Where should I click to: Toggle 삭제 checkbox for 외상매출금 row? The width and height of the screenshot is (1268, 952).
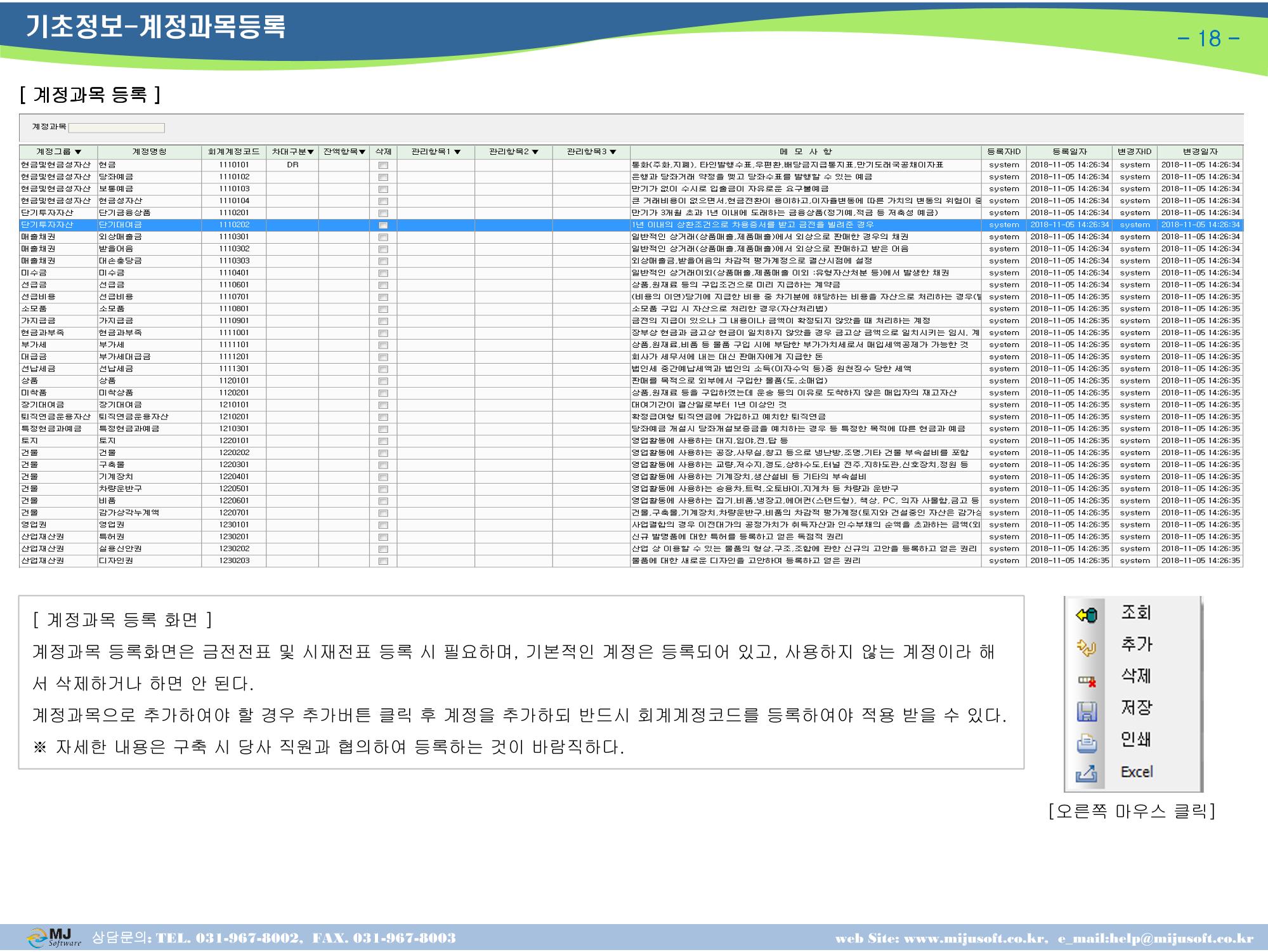(383, 237)
